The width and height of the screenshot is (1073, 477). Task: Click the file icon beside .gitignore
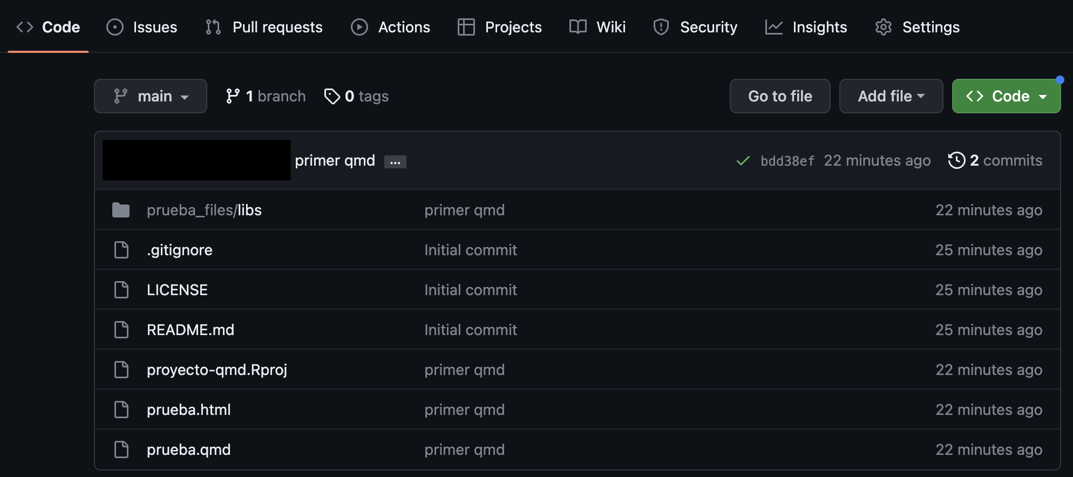click(121, 250)
